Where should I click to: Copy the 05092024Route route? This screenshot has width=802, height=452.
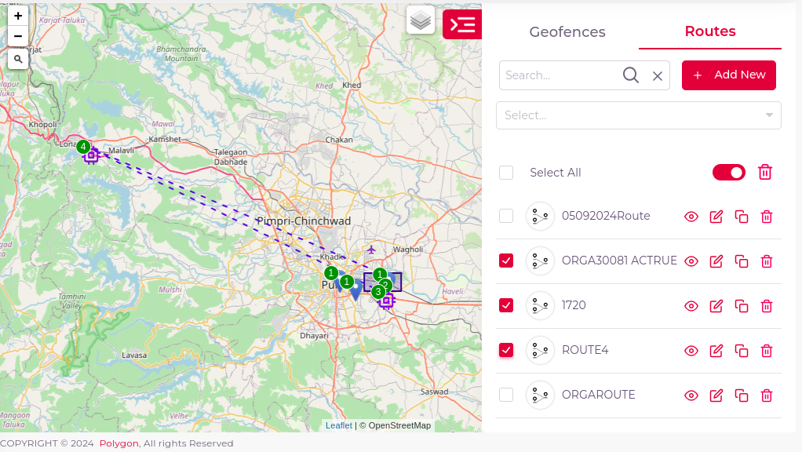[742, 217]
